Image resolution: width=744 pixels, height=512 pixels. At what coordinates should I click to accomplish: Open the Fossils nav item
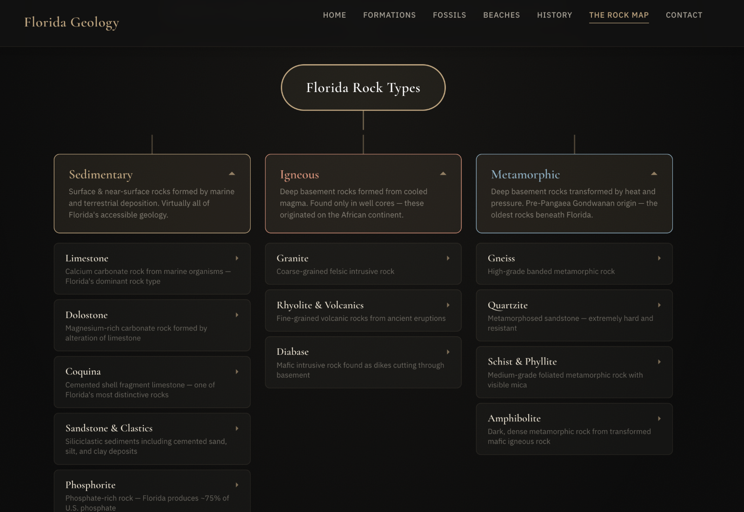[x=450, y=15]
